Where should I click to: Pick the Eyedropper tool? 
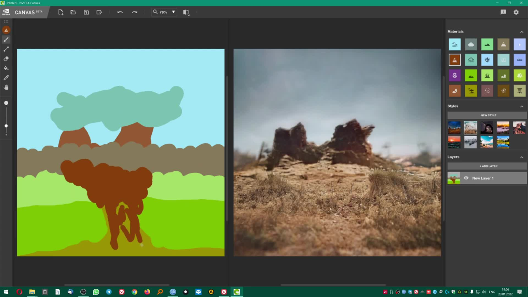coord(6,78)
